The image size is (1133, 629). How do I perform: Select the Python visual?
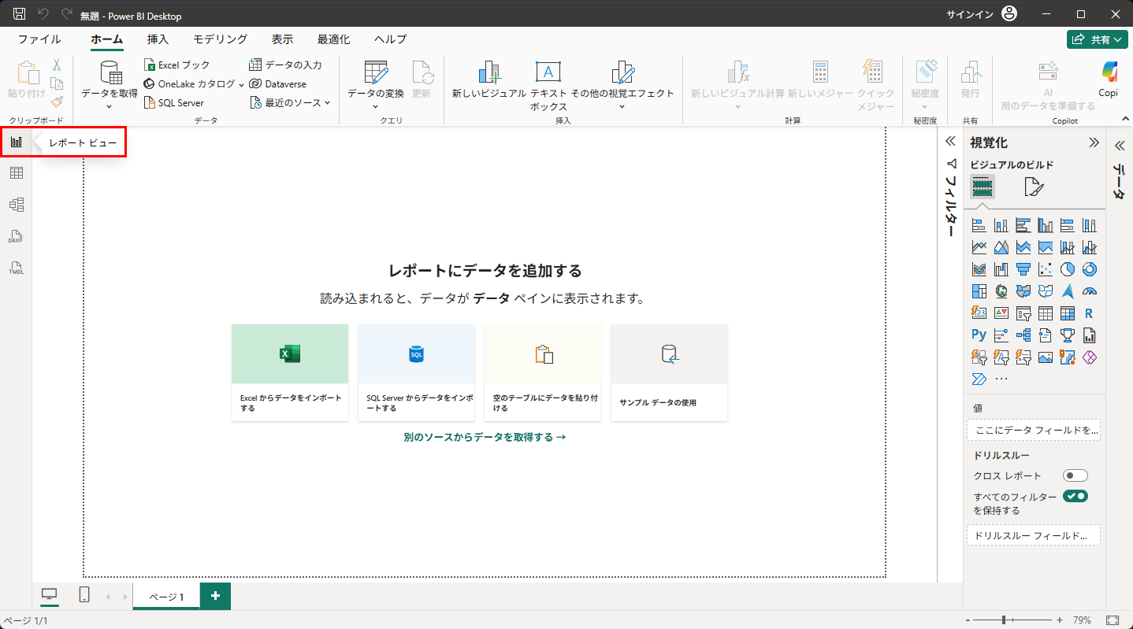click(x=979, y=335)
